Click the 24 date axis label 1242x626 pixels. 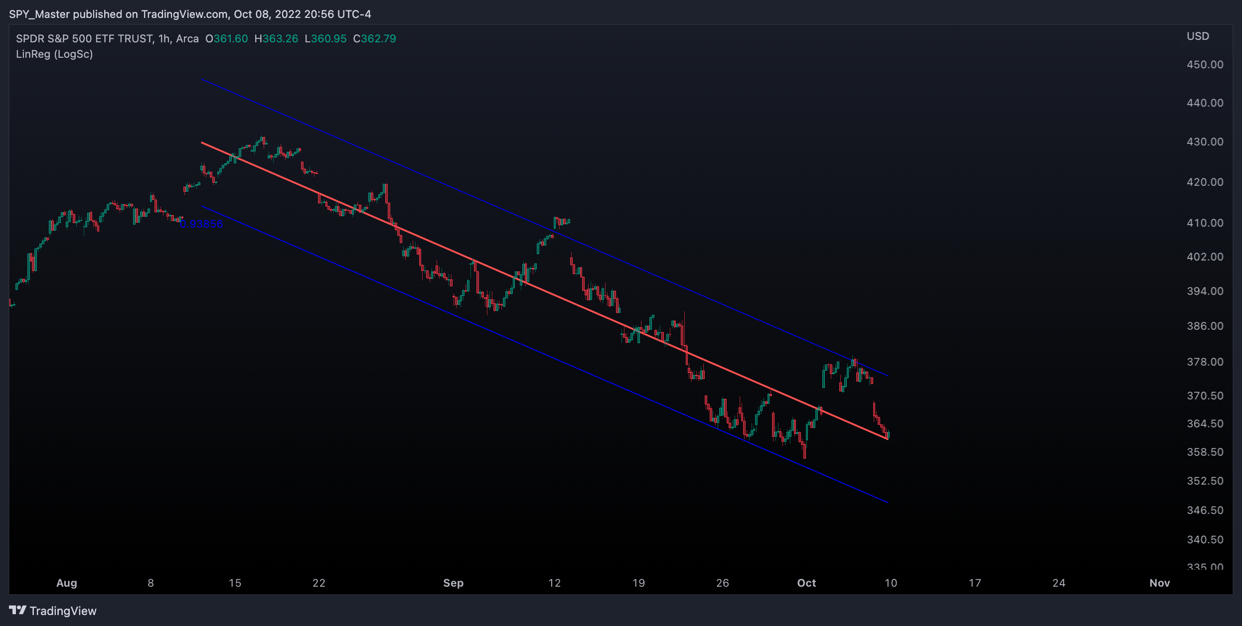pyautogui.click(x=1059, y=583)
